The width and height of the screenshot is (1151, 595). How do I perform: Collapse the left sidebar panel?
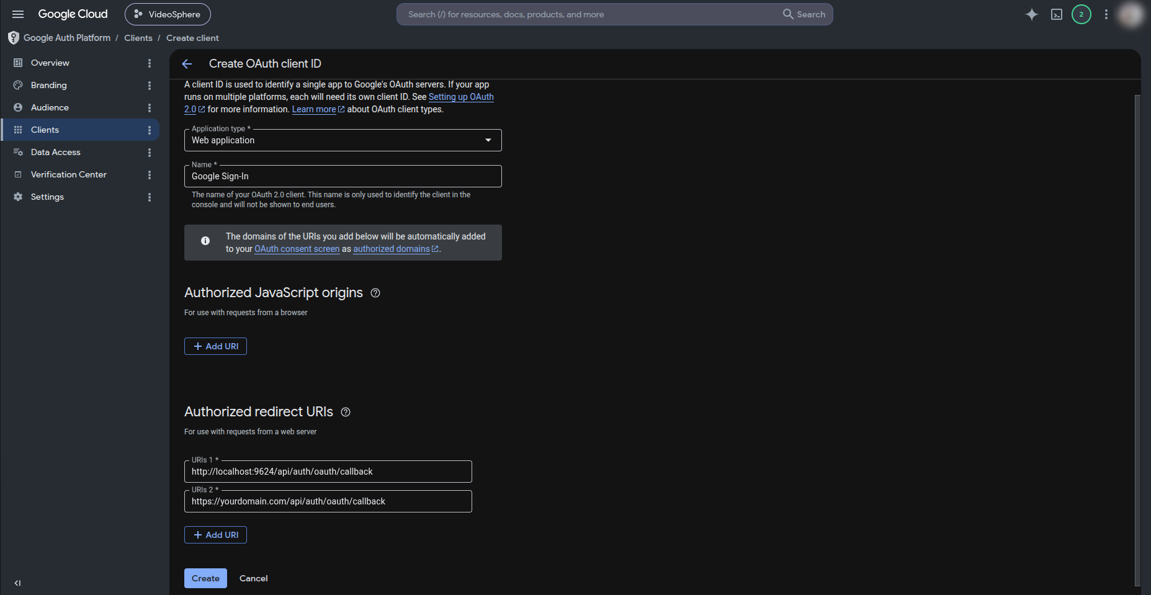pos(17,583)
